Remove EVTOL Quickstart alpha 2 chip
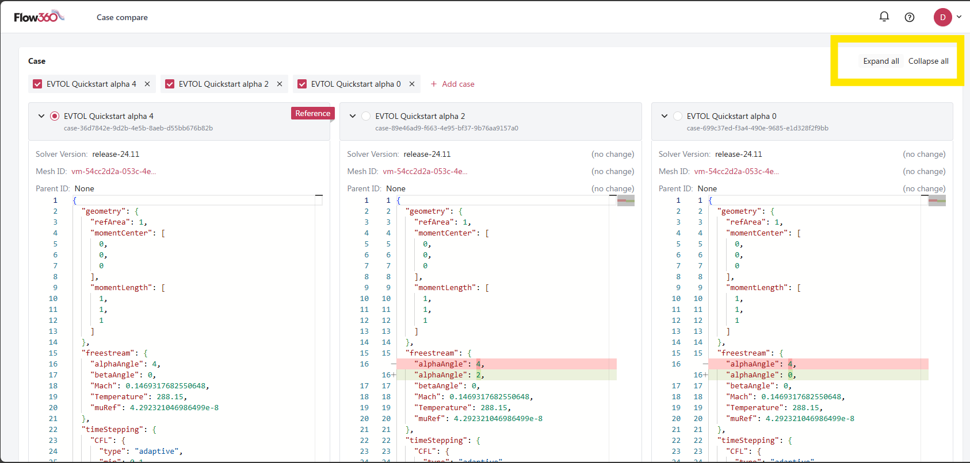The image size is (970, 463). [x=280, y=84]
